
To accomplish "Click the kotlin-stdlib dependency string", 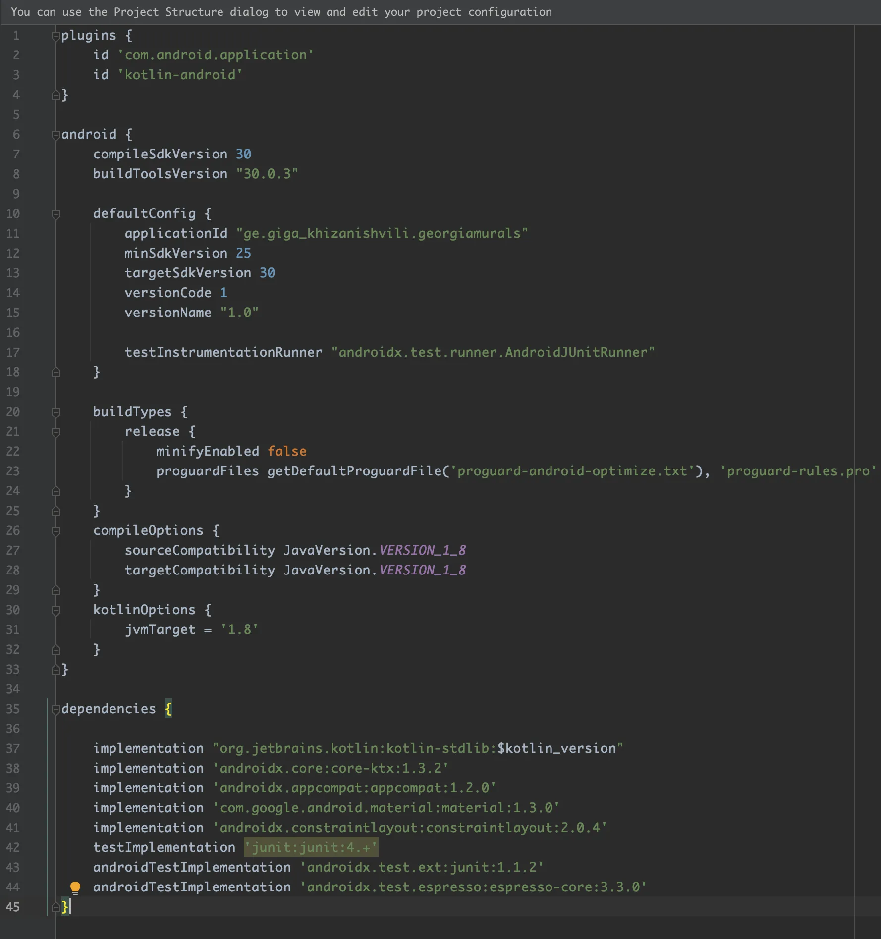I will tap(418, 748).
